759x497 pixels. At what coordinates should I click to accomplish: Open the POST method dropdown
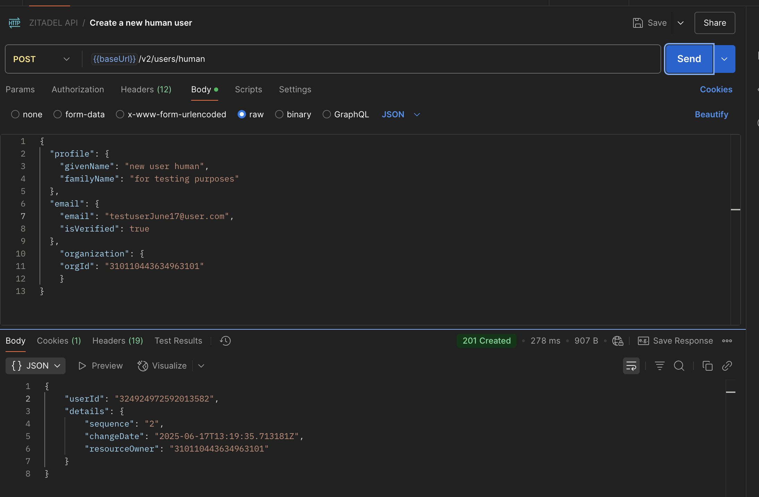point(42,59)
